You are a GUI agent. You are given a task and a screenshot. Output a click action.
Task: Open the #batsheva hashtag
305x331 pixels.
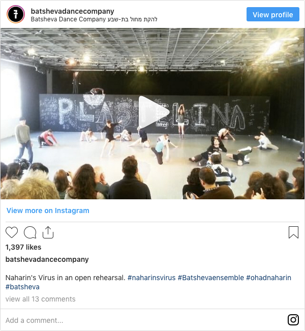(x=22, y=287)
